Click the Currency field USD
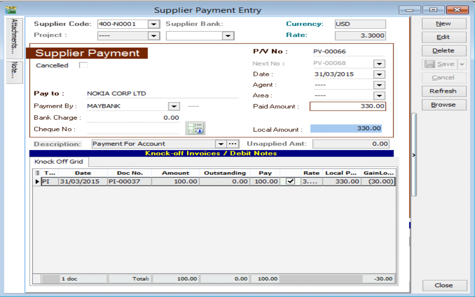The image size is (475, 297). (360, 24)
